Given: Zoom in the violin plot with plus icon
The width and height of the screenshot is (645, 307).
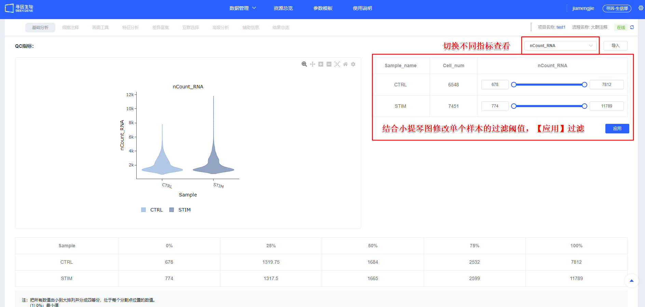Looking at the screenshot, I should click(x=321, y=64).
